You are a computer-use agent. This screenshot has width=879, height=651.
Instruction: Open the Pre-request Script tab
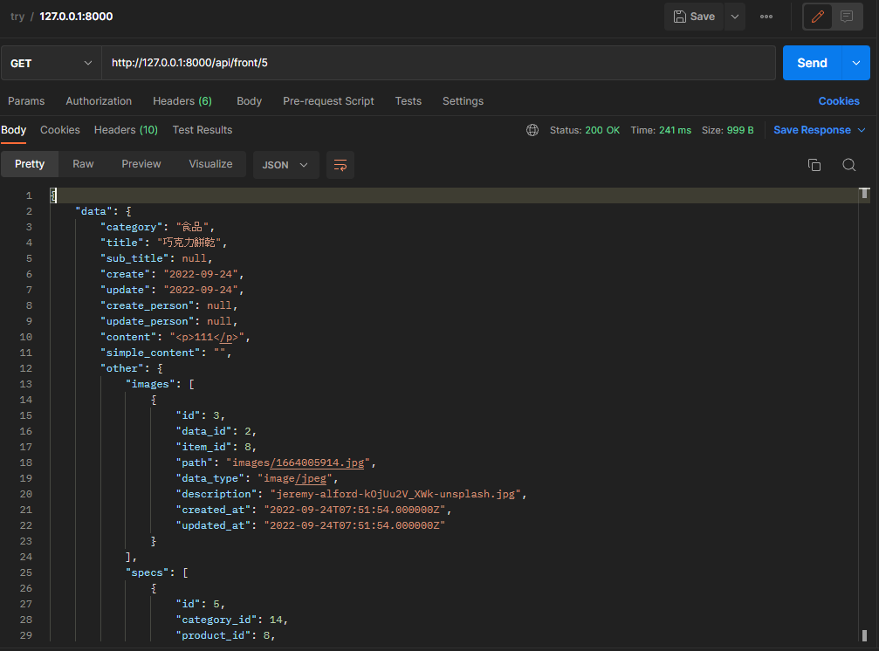point(328,101)
